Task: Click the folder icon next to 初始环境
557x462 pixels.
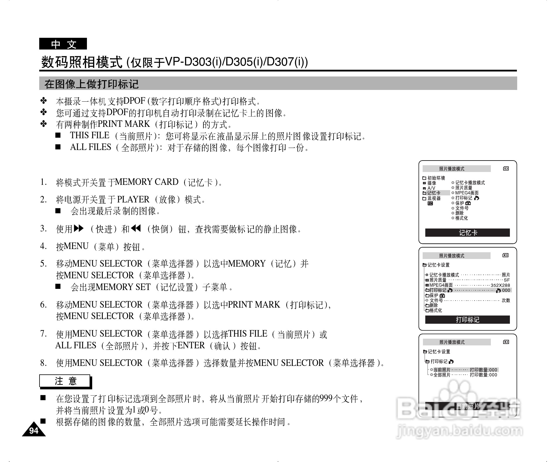Action: pos(424,178)
